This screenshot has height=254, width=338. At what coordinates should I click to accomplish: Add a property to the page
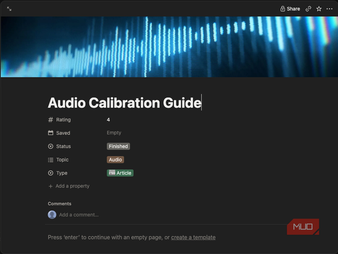[69, 186]
